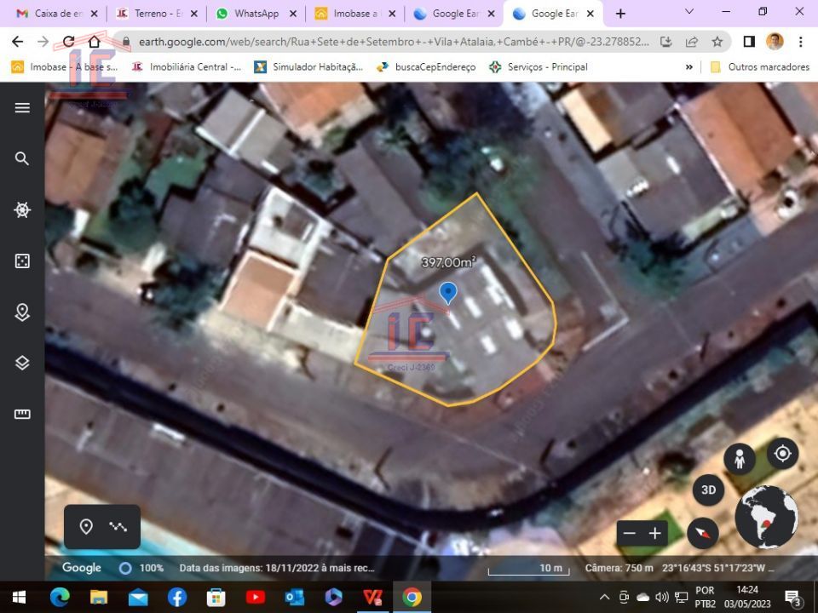Expand hidden bookmarks chevron
This screenshot has height=613, width=818.
click(688, 66)
